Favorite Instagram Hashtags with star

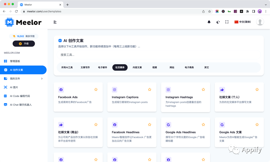point(203,90)
